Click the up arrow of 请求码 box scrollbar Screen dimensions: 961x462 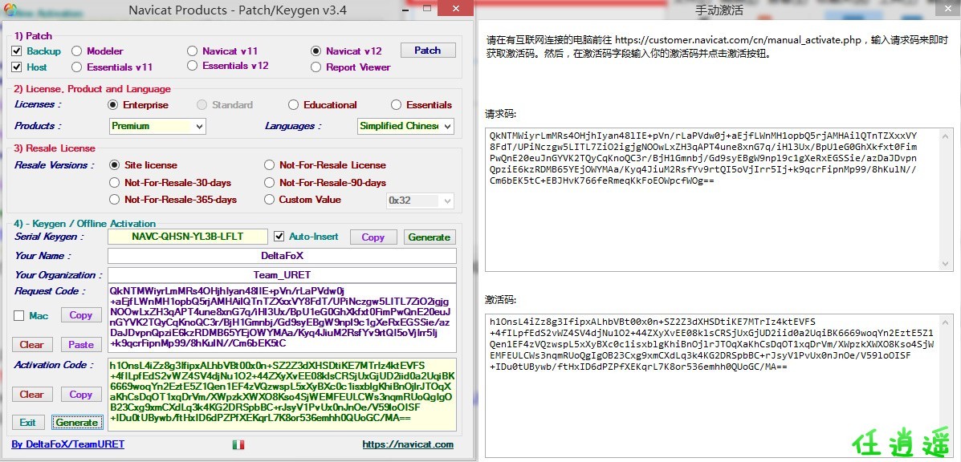pos(947,136)
